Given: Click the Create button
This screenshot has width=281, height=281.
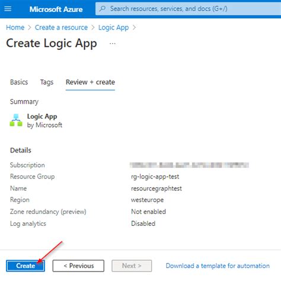Looking at the screenshot, I should (x=25, y=266).
